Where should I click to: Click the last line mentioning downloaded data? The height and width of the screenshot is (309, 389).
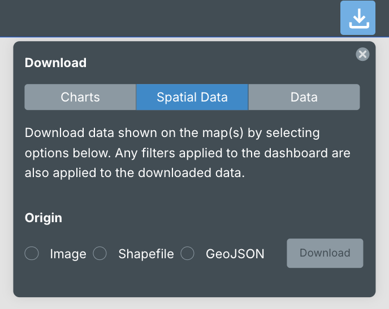point(135,173)
